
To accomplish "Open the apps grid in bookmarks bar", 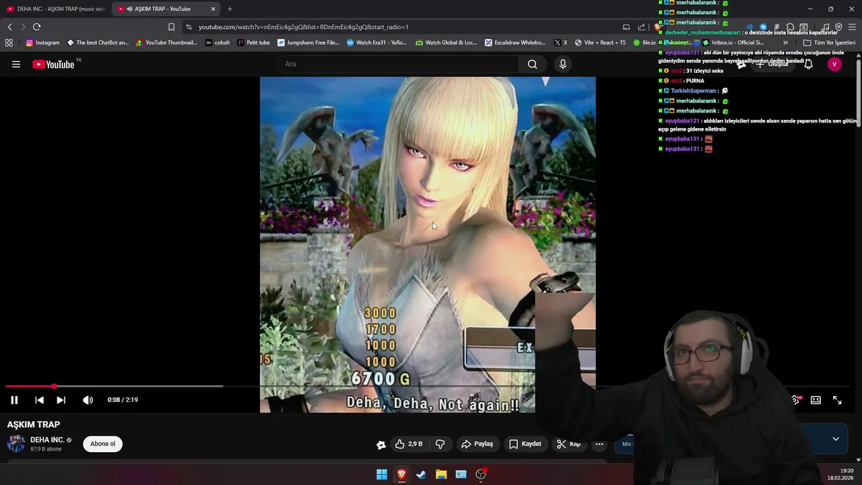I will pos(9,42).
